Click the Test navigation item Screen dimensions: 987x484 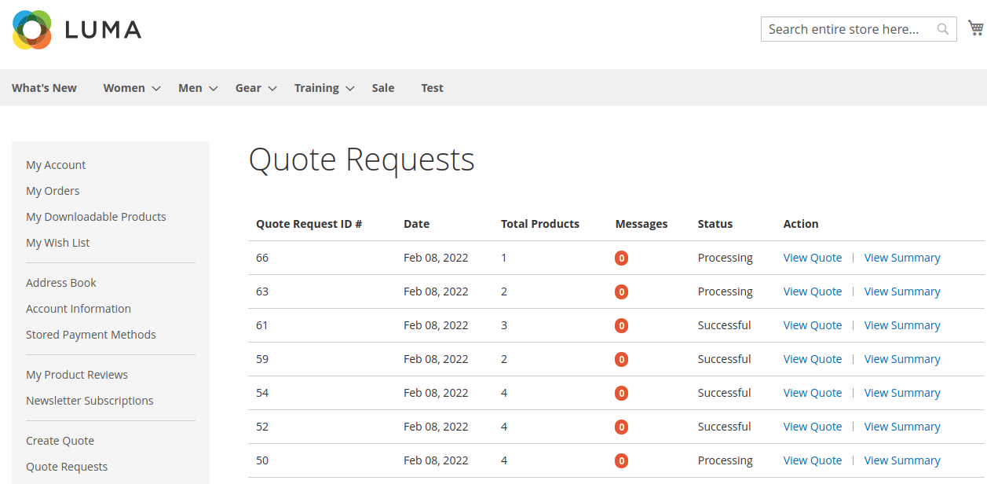(432, 88)
